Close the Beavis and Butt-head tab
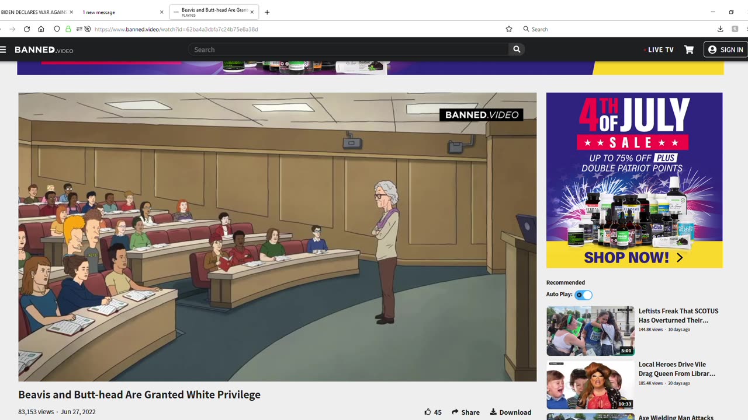The height and width of the screenshot is (420, 748). pos(252,12)
